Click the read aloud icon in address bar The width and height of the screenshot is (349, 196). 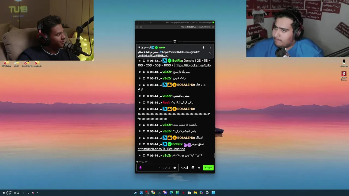[137, 27]
